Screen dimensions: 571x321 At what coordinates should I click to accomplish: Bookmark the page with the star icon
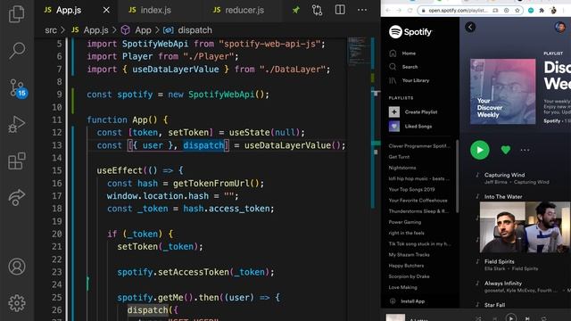(517, 10)
